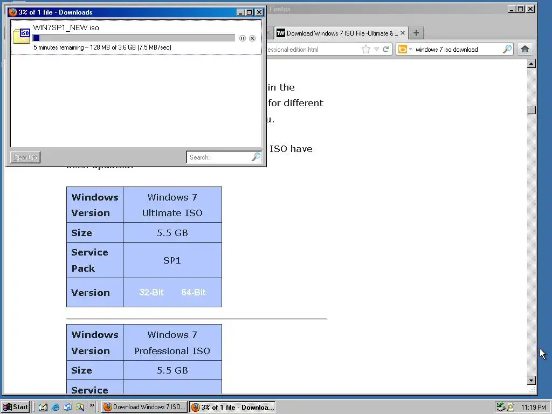Click the Windows 7 Ultimate ISO cell

172,205
